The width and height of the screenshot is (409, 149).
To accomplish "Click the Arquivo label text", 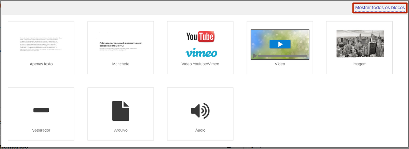I will (x=121, y=130).
